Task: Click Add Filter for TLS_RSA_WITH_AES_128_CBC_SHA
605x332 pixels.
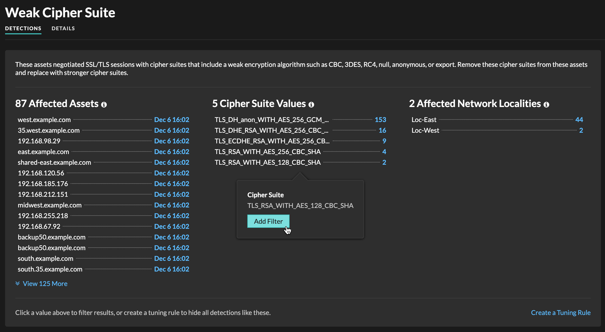Action: pos(268,221)
